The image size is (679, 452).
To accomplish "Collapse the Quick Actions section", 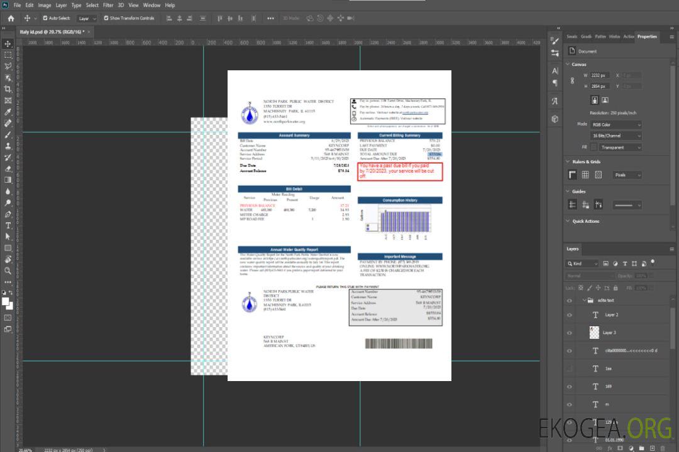I will pos(568,221).
